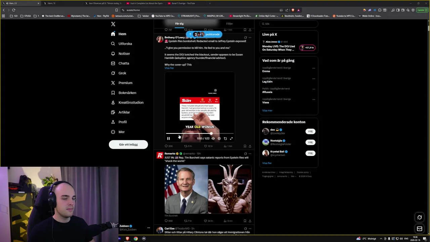Open more options for Lag Edin trend
Image resolution: width=430 pixels, height=242 pixels.
tap(314, 79)
